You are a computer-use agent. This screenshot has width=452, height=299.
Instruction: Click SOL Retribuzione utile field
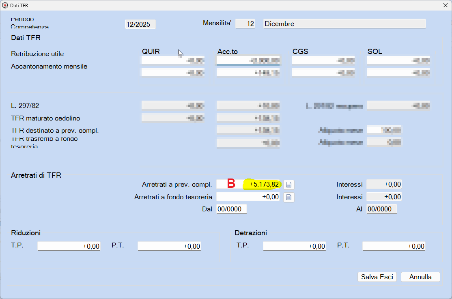click(x=398, y=60)
